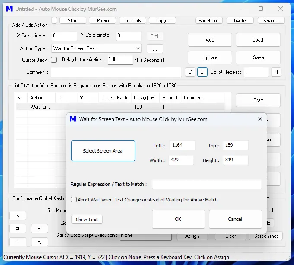Click the E button beside Comment

click(x=202, y=72)
